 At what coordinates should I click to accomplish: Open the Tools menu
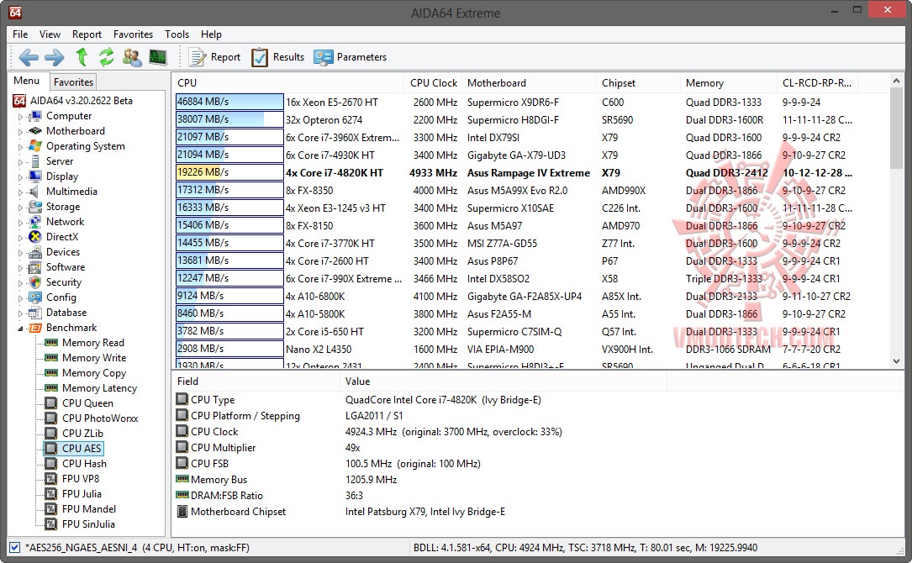tap(177, 34)
